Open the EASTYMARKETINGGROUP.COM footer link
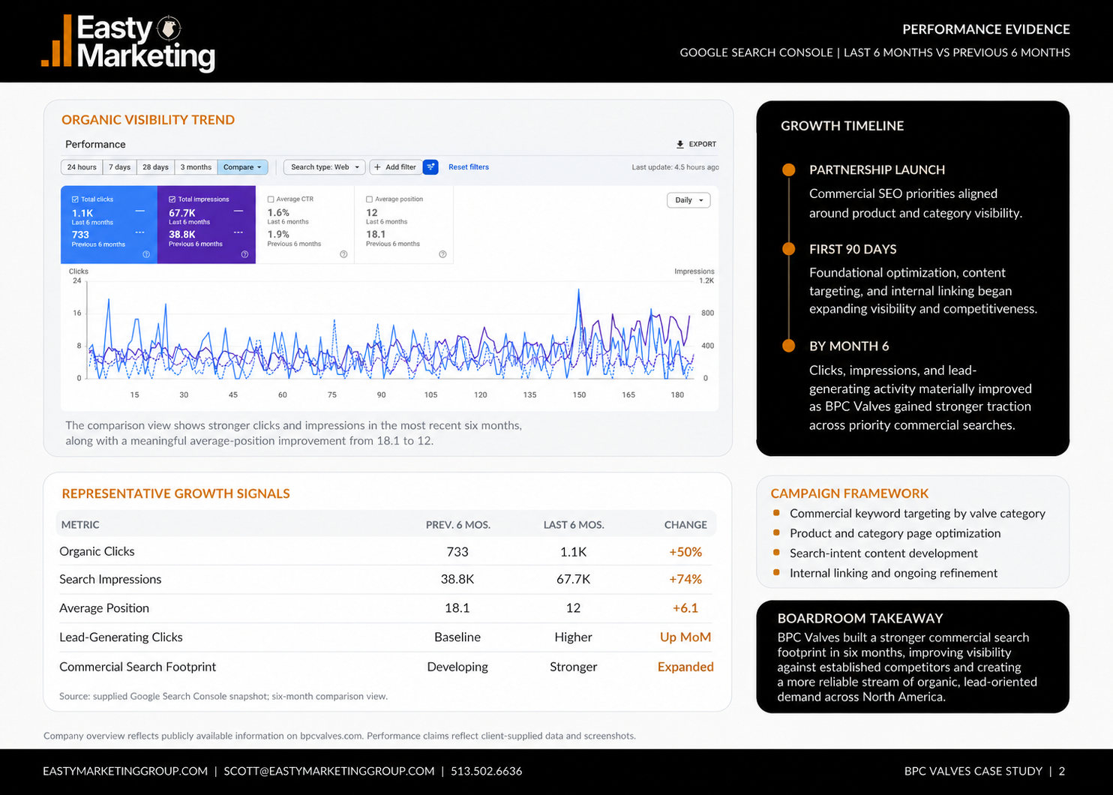The width and height of the screenshot is (1113, 795). 125,771
